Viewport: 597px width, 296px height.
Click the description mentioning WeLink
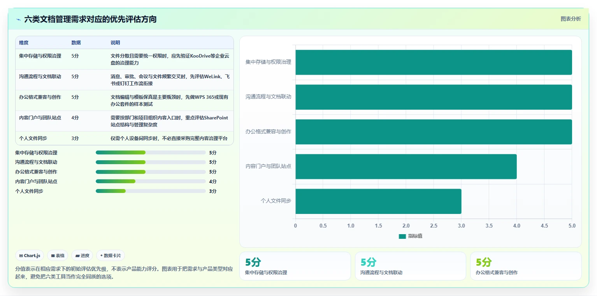[x=170, y=80]
